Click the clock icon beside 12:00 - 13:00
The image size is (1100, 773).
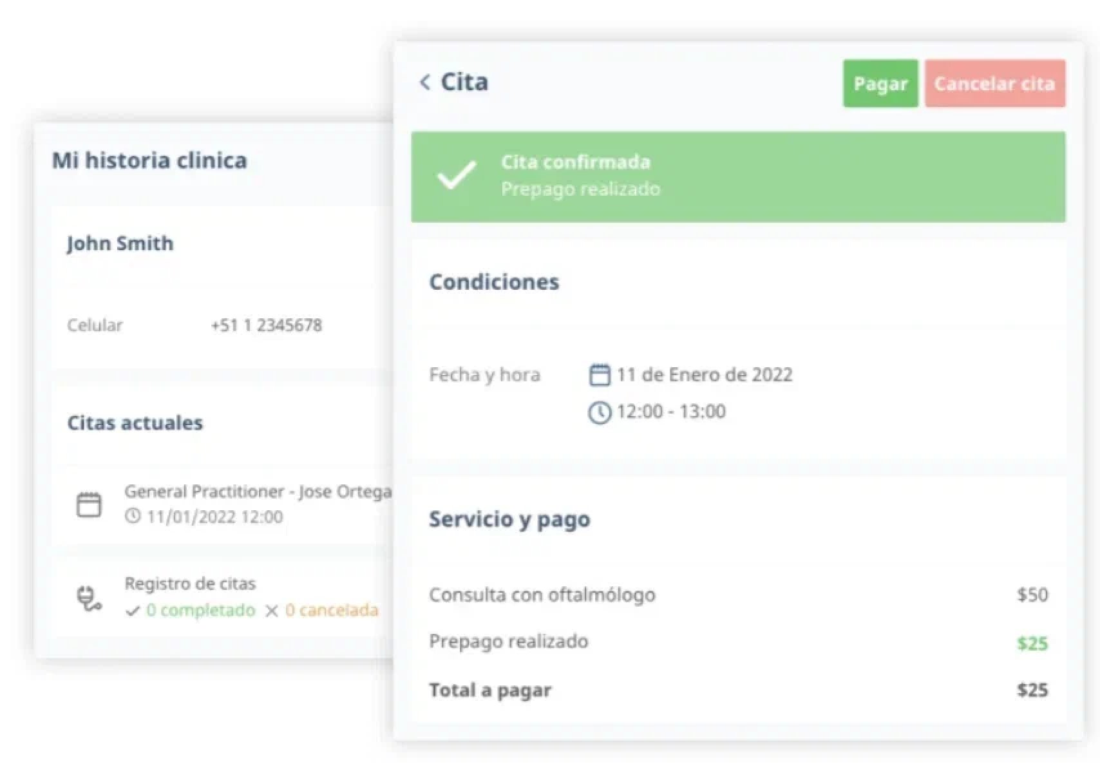599,412
